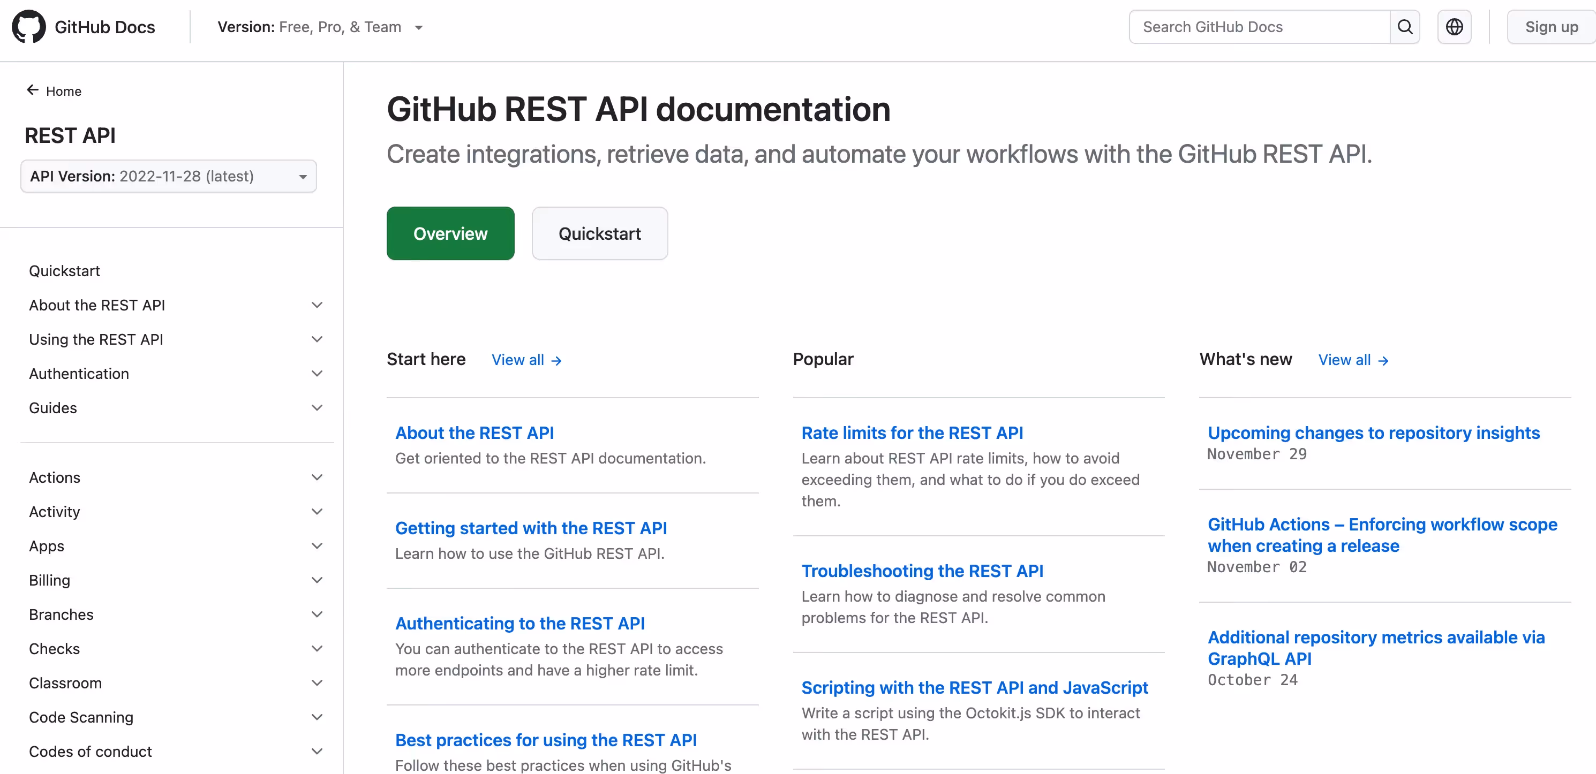Viewport: 1596px width, 774px height.
Task: Click View all next to Start here
Action: (526, 360)
